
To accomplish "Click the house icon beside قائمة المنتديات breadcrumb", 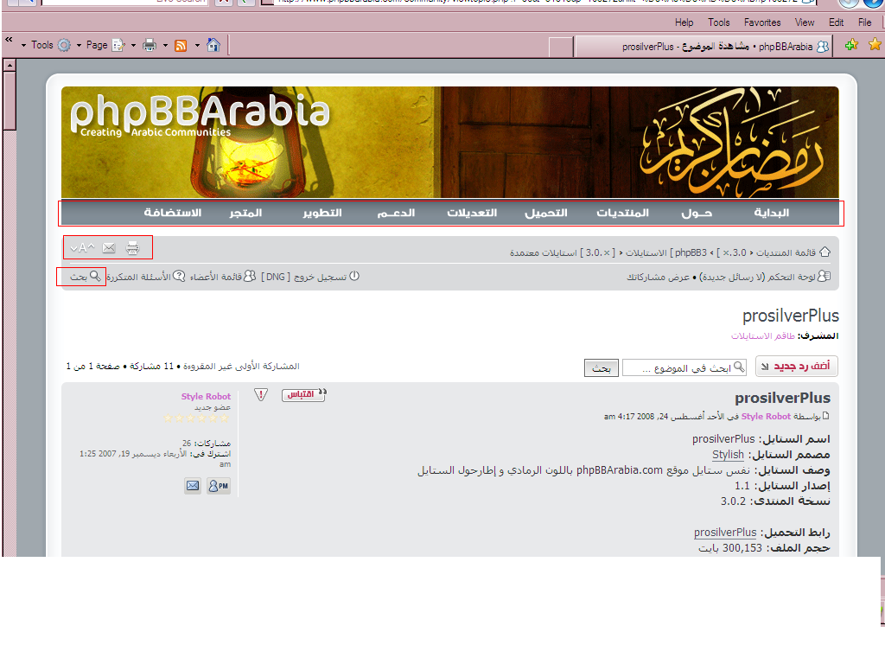I will pos(825,252).
